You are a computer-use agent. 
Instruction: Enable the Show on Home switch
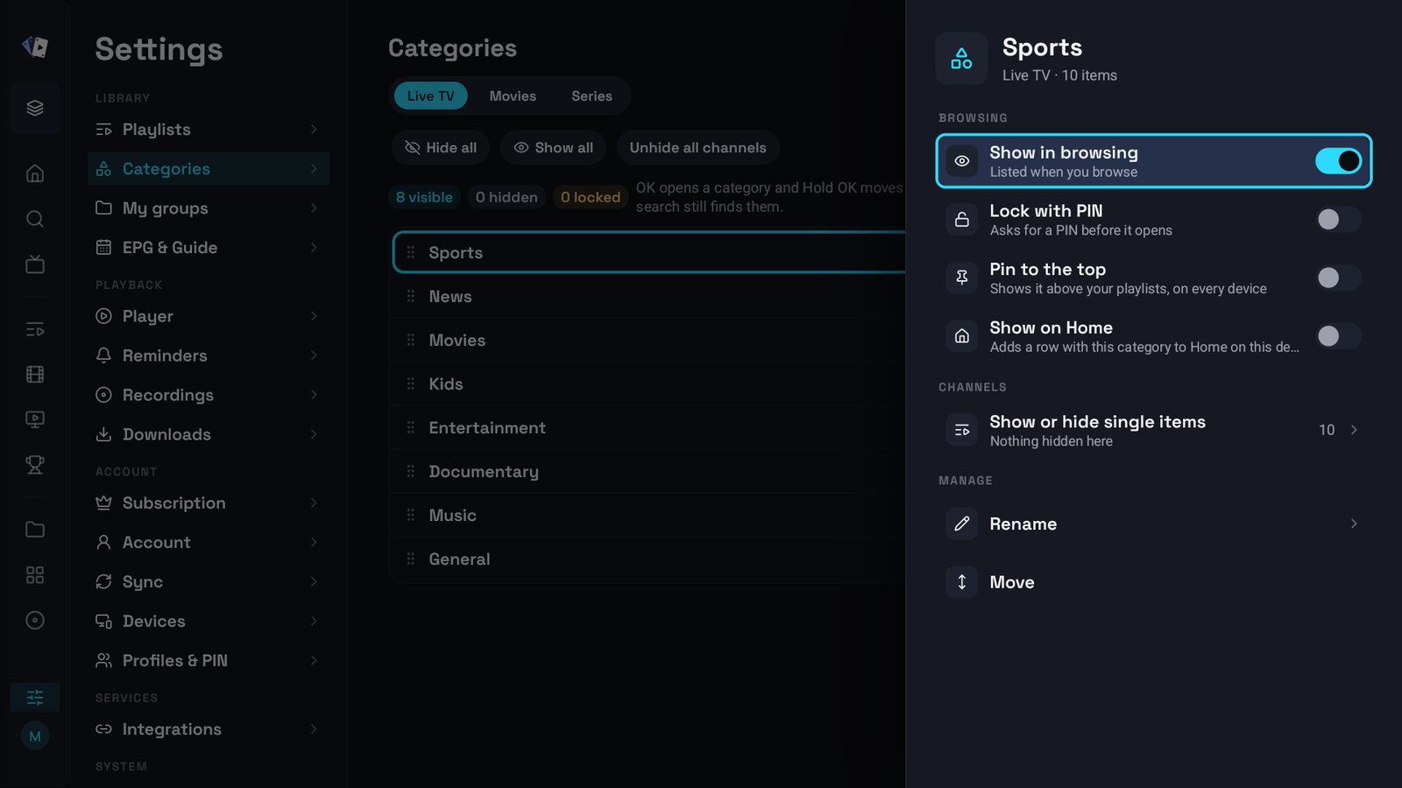(1338, 336)
